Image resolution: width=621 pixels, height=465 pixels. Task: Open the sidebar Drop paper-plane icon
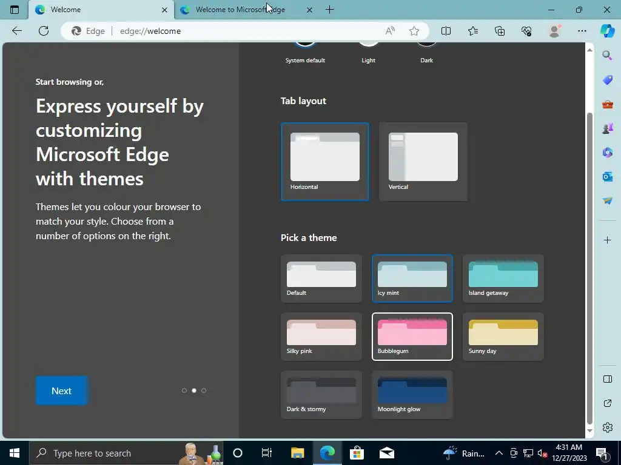607,201
